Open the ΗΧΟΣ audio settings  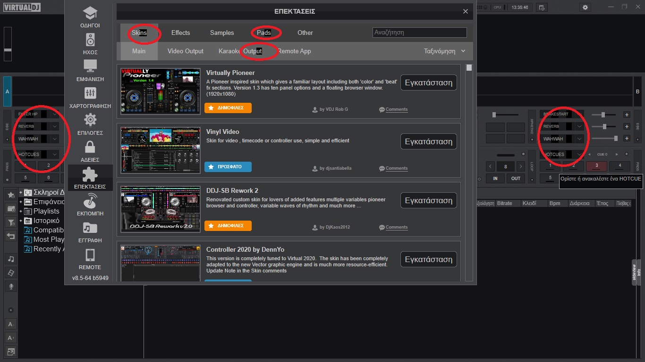(90, 43)
